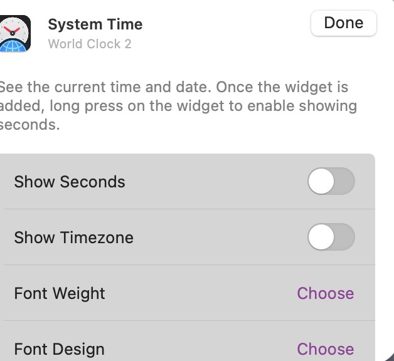Open the Font Design Choose menu
The width and height of the screenshot is (394, 361).
pyautogui.click(x=325, y=348)
